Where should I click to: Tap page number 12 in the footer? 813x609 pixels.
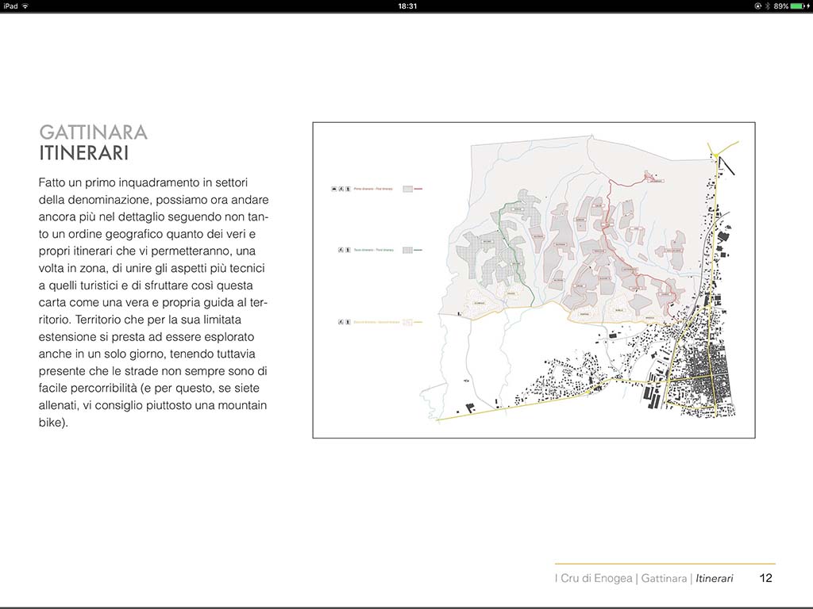765,578
